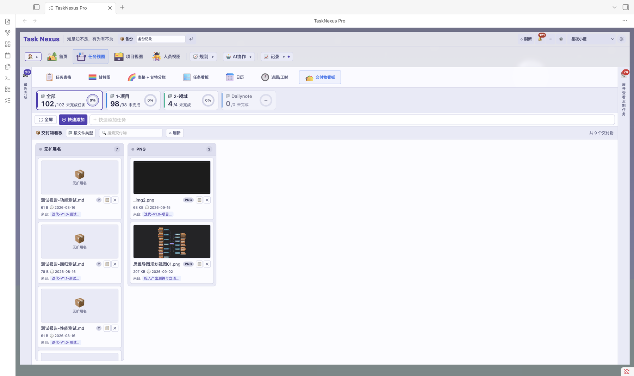Image resolution: width=634 pixels, height=376 pixels.
Task: Expand the 规划 dropdown menu
Action: click(204, 56)
